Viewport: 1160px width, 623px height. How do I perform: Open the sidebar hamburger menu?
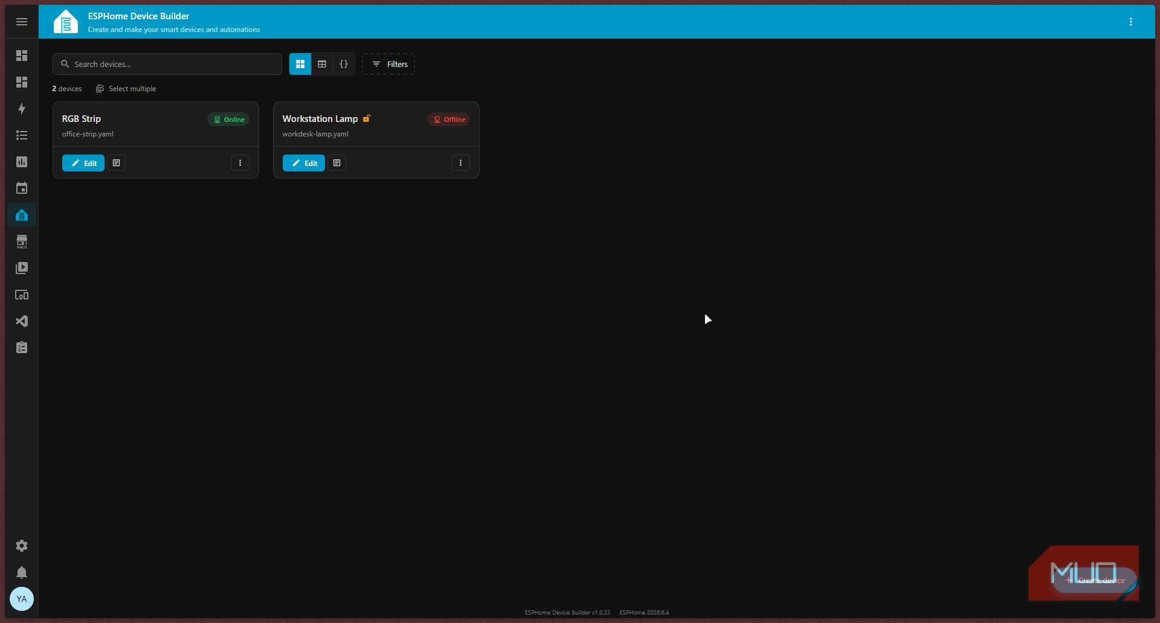(x=22, y=22)
